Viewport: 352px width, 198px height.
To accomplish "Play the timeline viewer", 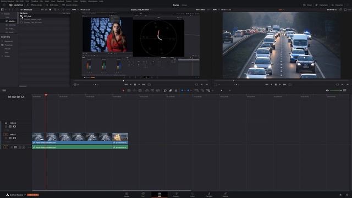I will point(280,85).
